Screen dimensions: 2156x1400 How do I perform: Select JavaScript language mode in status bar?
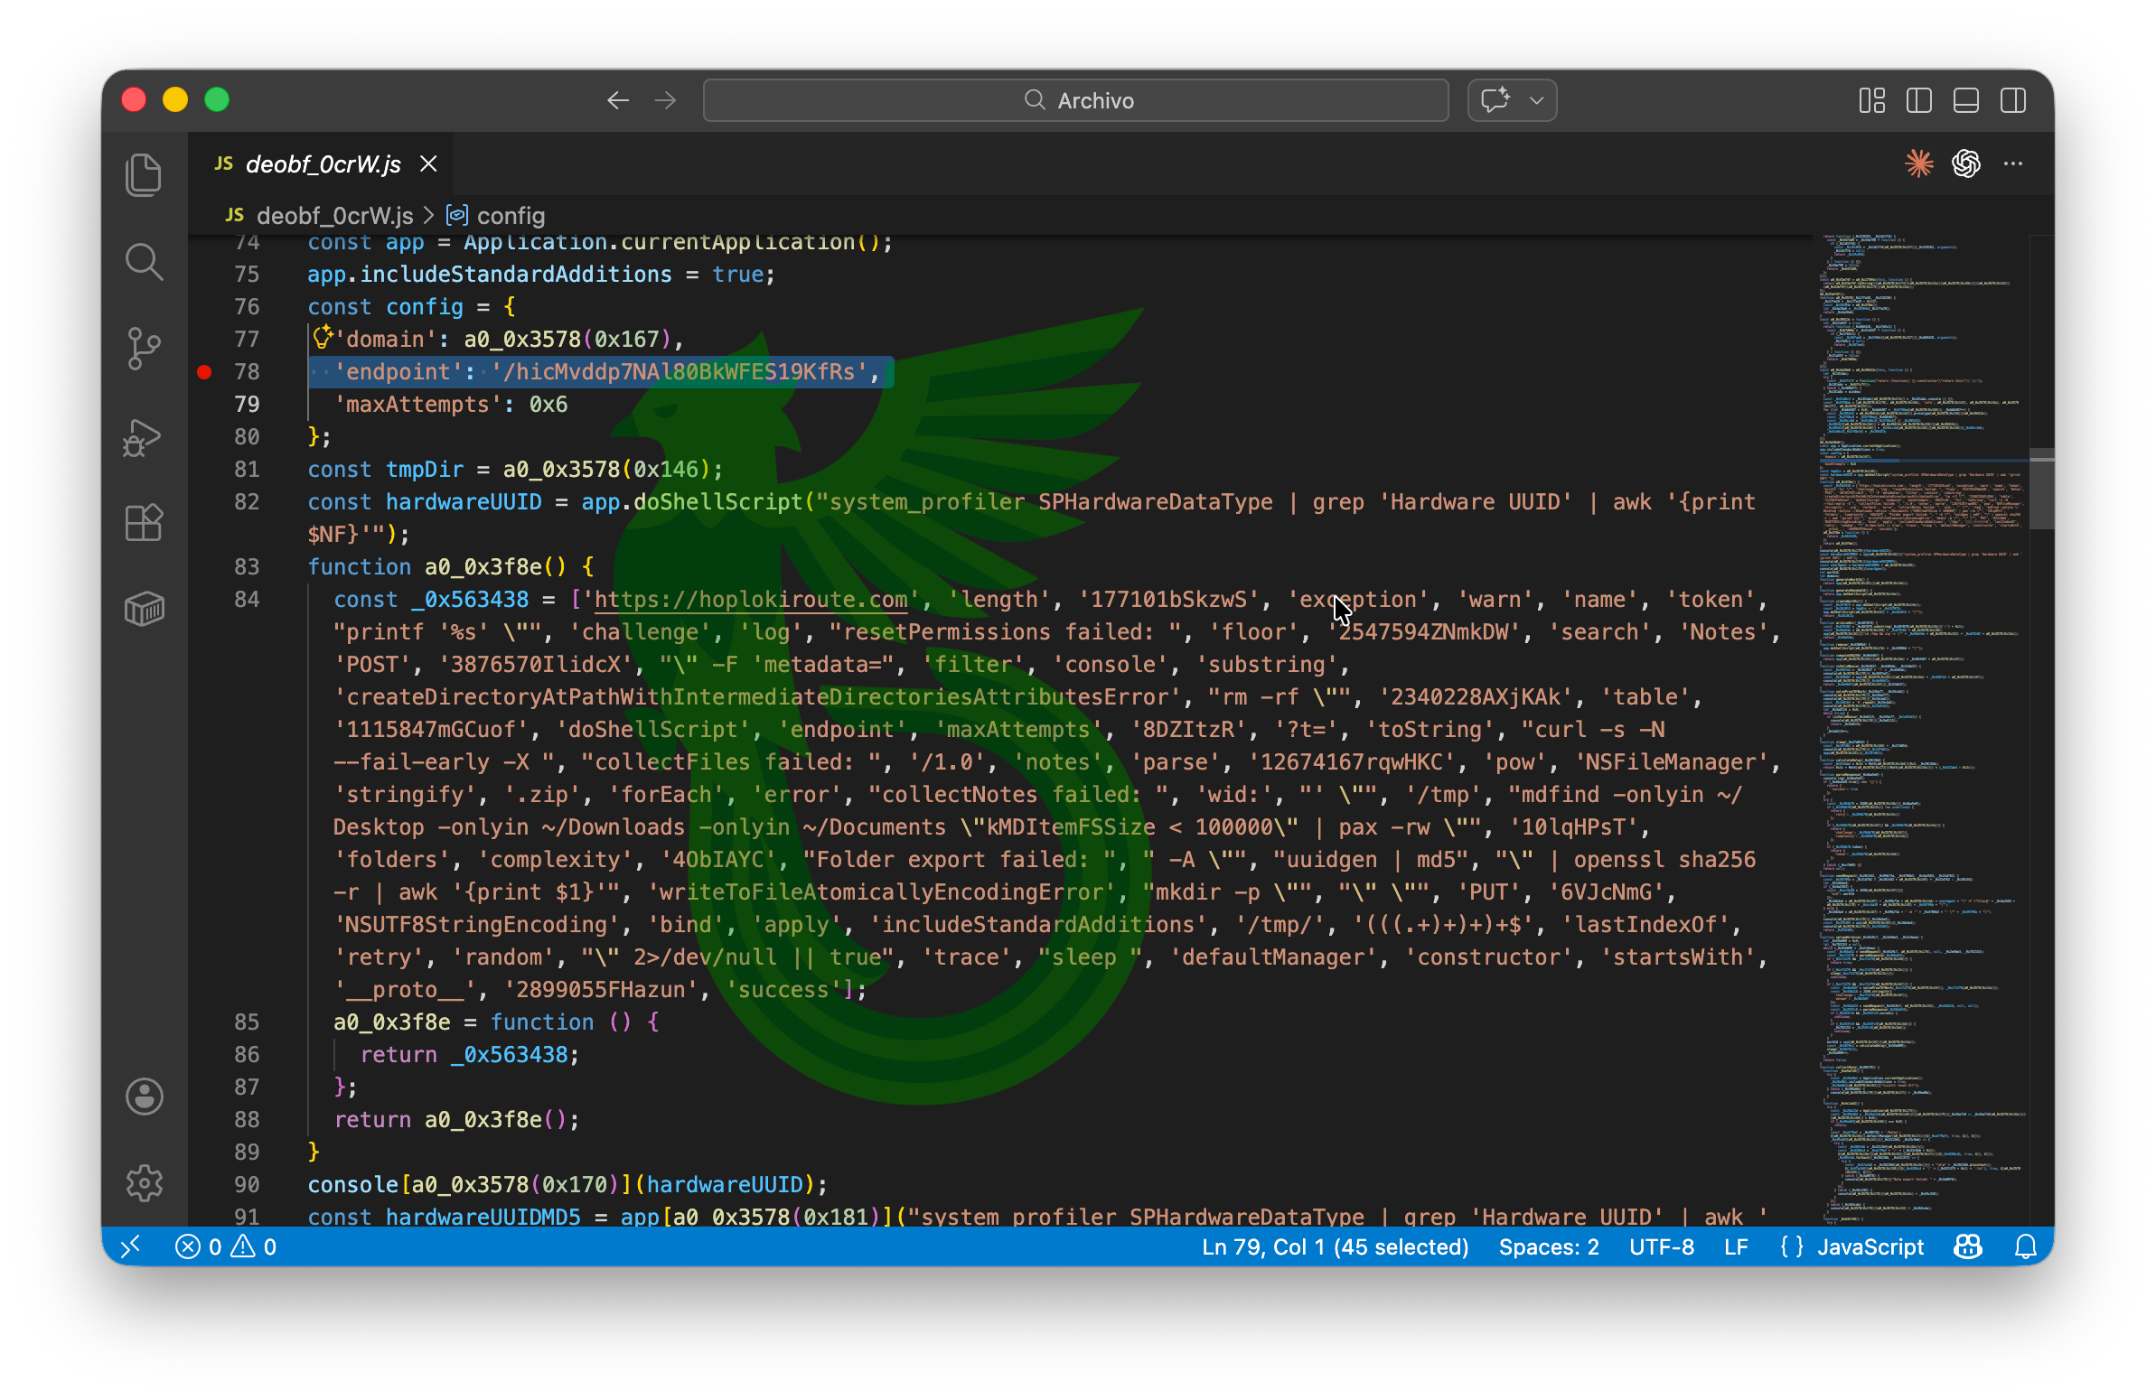[x=1869, y=1247]
